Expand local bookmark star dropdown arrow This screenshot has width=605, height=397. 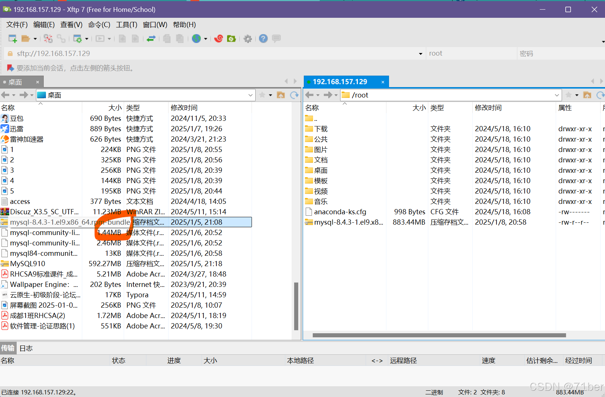tap(270, 95)
